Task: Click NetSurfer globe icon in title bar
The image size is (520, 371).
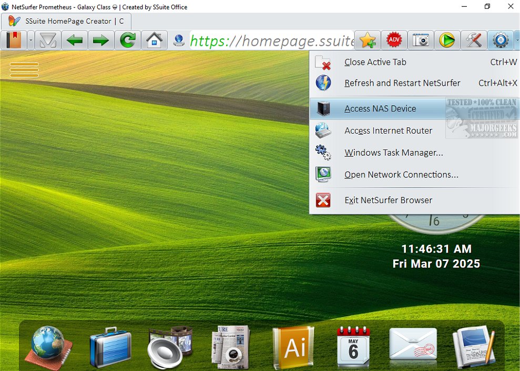Action: pos(5,7)
